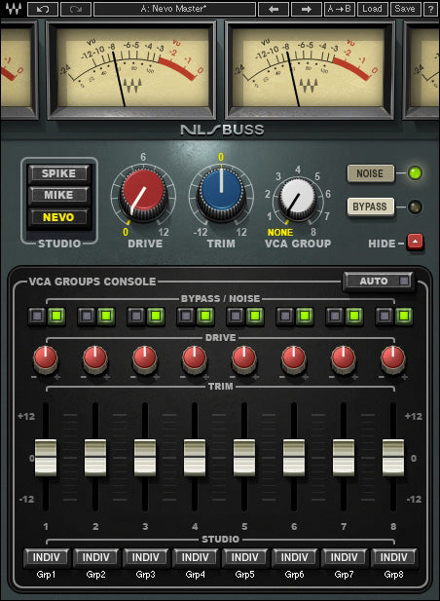440x601 pixels.
Task: Click the red main DRIVE knob
Action: 144,195
